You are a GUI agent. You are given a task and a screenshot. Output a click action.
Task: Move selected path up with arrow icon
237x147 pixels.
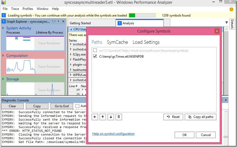click(x=103, y=117)
